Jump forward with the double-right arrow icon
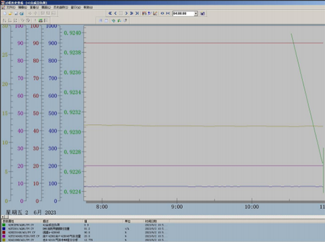 pos(131,14)
